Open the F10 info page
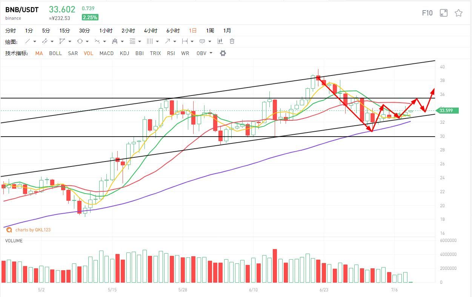The image size is (472, 297). [427, 13]
